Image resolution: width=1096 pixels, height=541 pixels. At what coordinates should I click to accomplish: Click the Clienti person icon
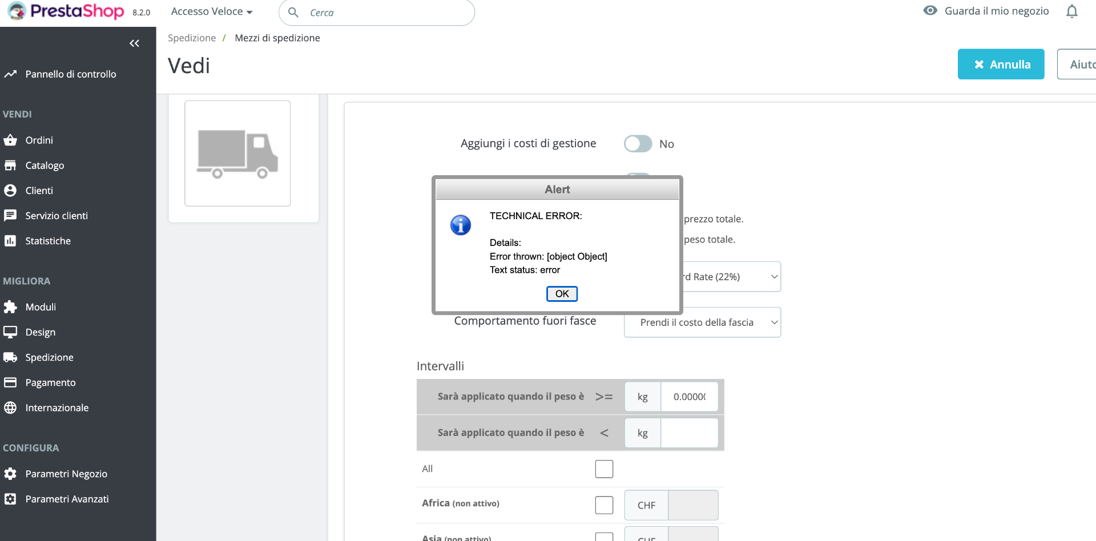point(10,191)
